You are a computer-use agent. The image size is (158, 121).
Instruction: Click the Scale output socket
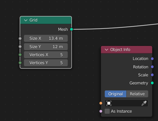[x=152, y=75]
